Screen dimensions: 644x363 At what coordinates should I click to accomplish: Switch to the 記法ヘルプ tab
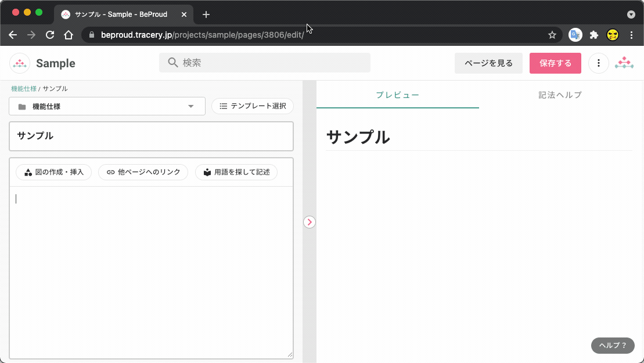559,95
